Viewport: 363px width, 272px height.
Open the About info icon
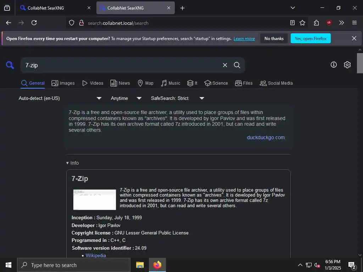pyautogui.click(x=334, y=65)
